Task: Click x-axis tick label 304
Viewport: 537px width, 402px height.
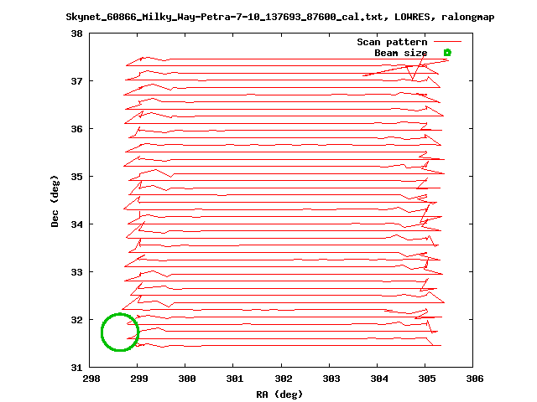Action: (x=379, y=379)
